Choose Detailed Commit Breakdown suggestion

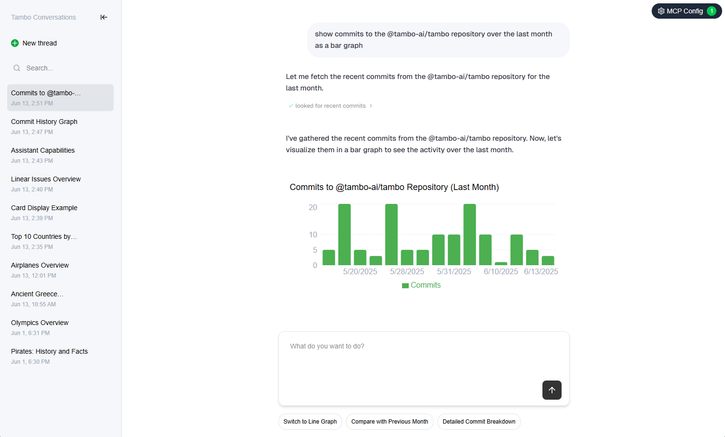[479, 422]
